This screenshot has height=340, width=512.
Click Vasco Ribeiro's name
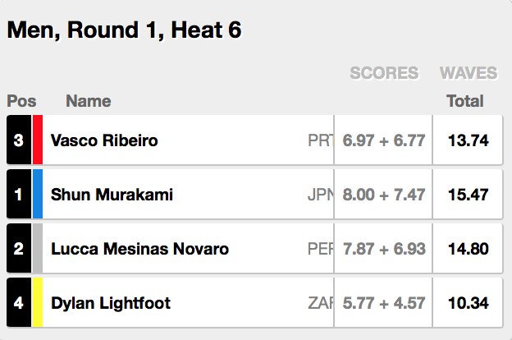(x=104, y=140)
